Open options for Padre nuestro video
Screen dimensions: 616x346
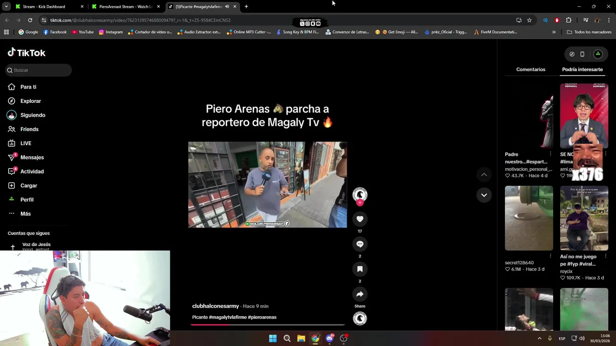[551, 154]
